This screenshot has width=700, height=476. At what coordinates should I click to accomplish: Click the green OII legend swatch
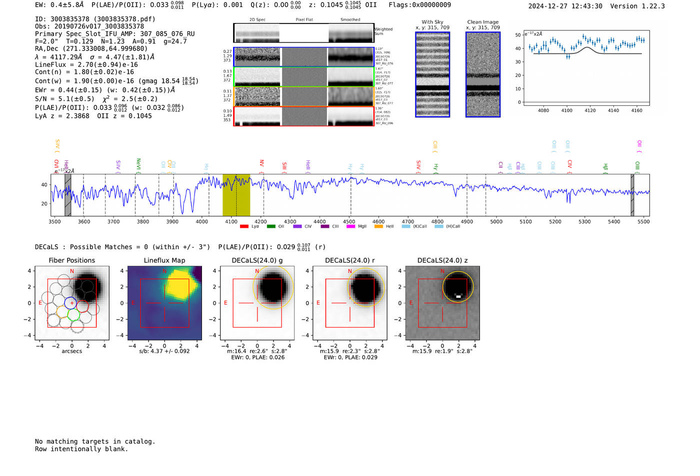point(271,226)
